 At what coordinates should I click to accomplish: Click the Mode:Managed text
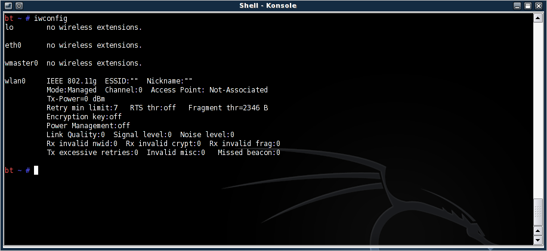point(72,90)
